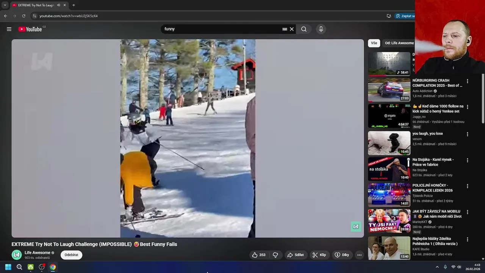This screenshot has width=485, height=273.
Task: Select the Od: Life Awesome filter chip
Action: coord(399,43)
